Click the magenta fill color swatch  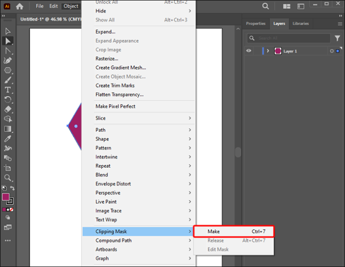[x=5, y=197]
